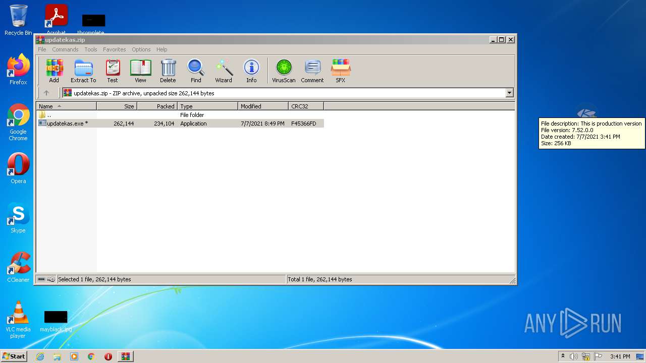Open media player taskbar icon

point(74,356)
